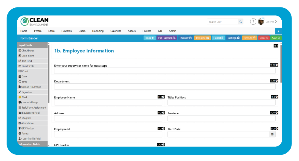Open the blue info icon
The width and height of the screenshot is (299, 161).
point(278,31)
